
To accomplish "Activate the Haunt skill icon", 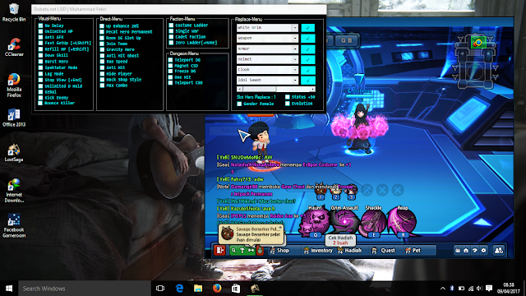I will tap(316, 222).
